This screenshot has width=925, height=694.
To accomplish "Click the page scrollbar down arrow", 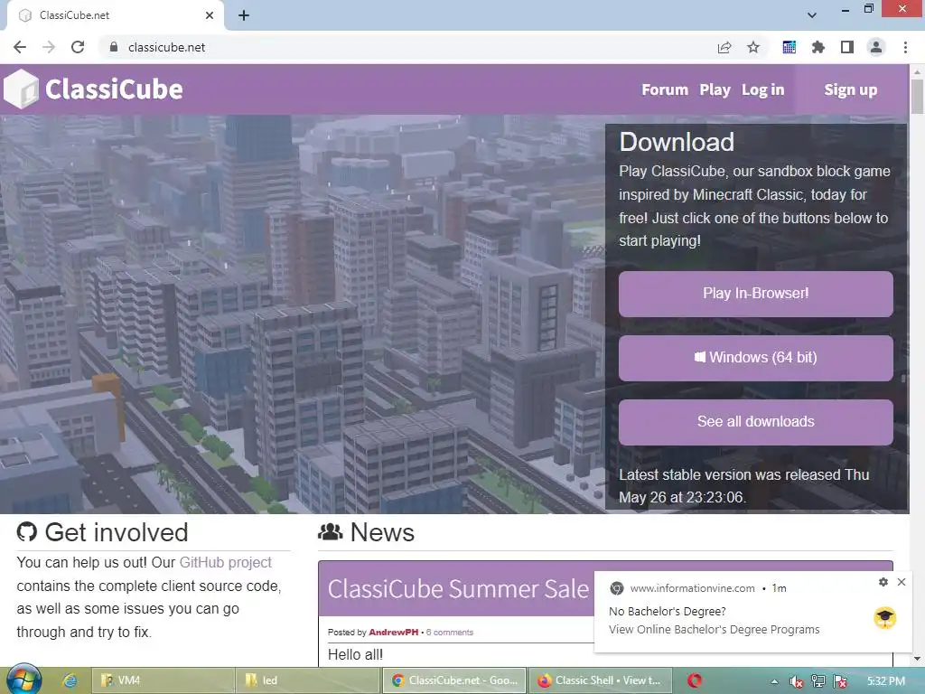I will tap(917, 659).
